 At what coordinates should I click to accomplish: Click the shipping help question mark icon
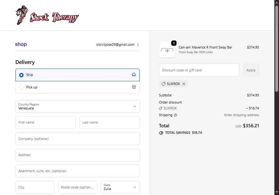click(x=175, y=115)
